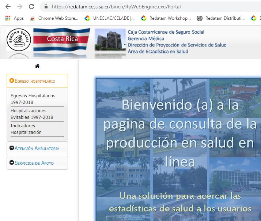Open Redatam Distribution bookmark
The image size is (261, 221).
tap(221, 18)
